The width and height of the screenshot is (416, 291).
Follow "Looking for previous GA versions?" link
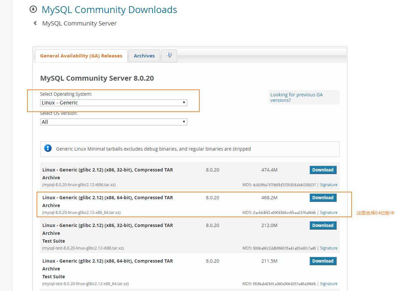pos(296,97)
